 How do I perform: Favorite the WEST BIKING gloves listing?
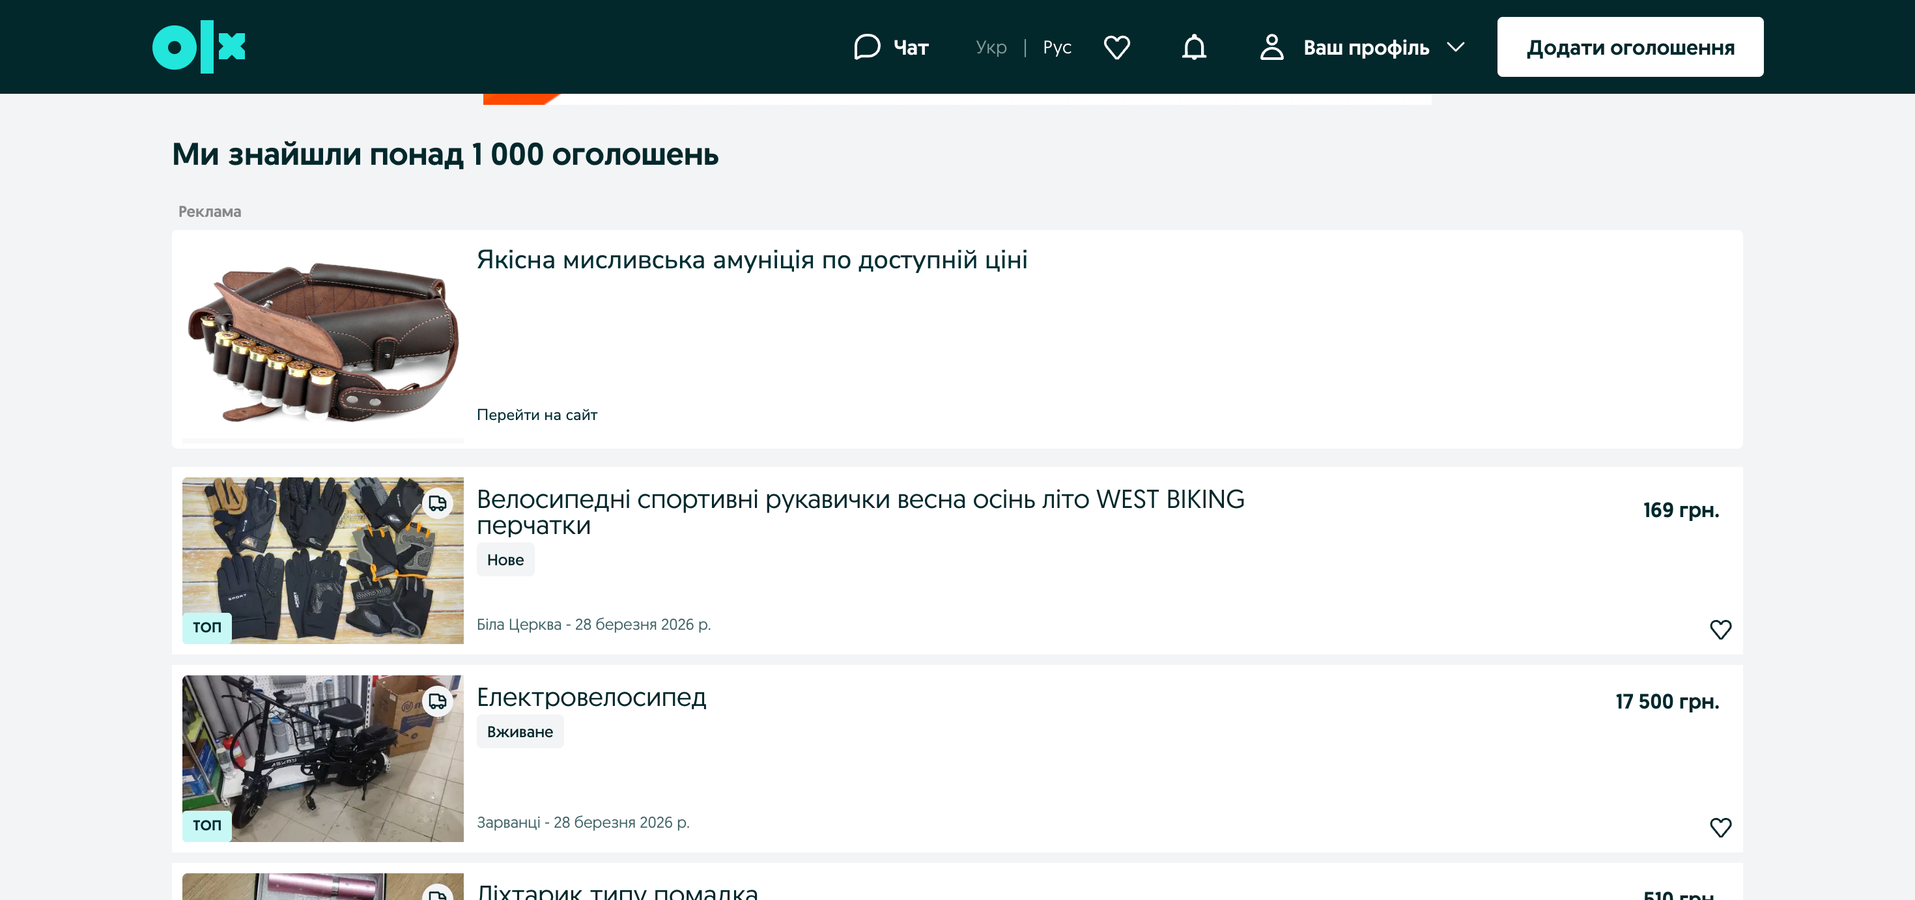pos(1720,628)
